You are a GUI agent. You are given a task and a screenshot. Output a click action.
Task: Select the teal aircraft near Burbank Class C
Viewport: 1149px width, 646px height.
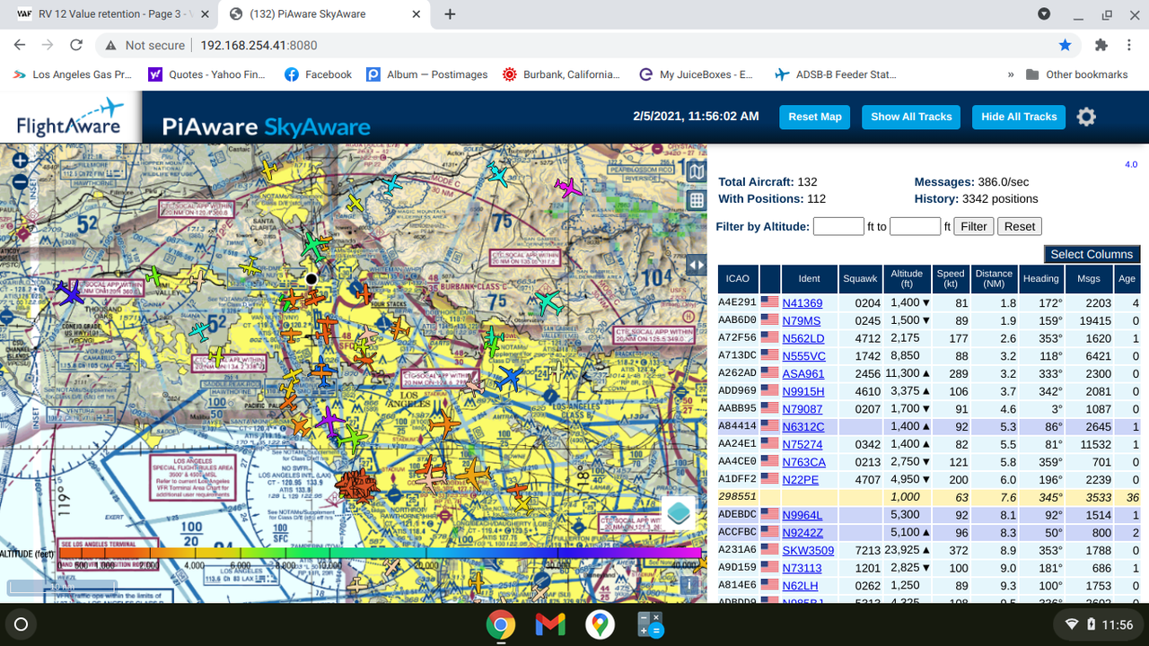(548, 302)
